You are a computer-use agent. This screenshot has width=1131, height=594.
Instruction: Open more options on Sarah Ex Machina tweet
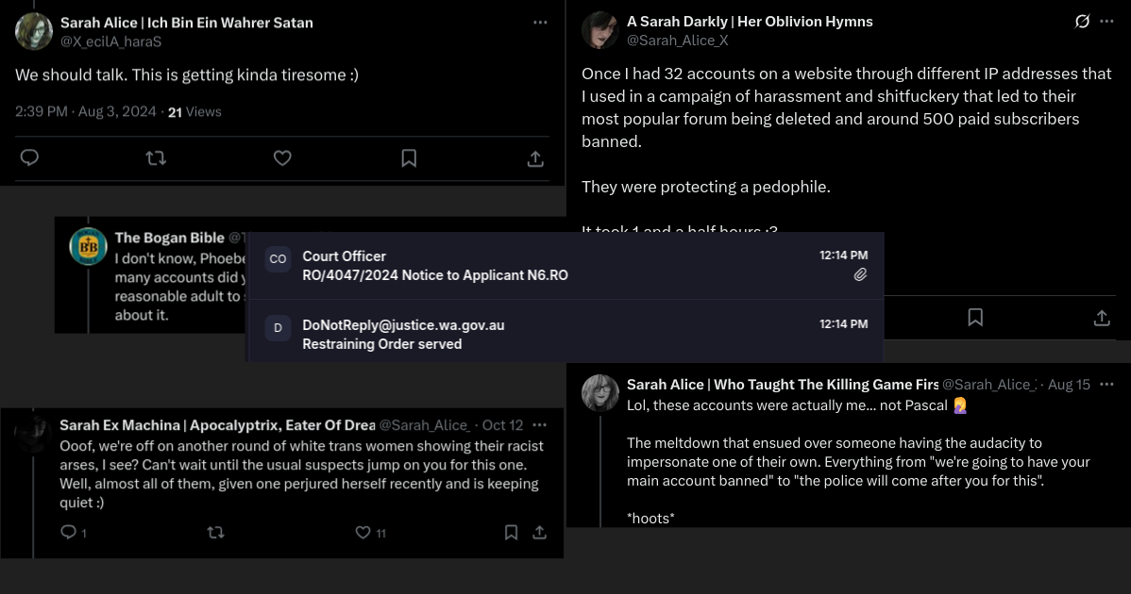pos(540,425)
